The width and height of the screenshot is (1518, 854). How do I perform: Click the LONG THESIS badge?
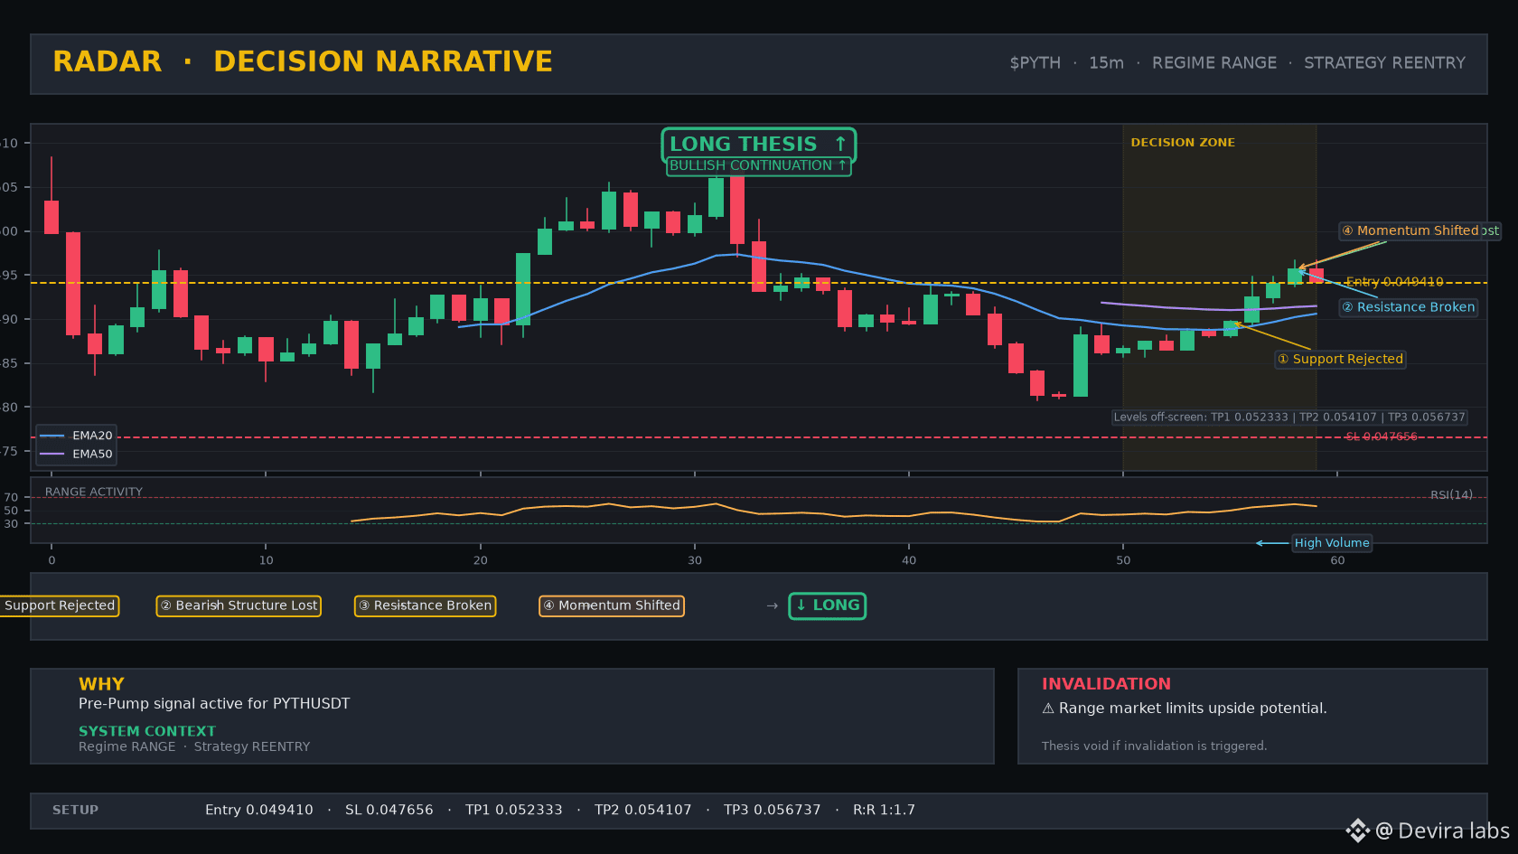(x=758, y=144)
